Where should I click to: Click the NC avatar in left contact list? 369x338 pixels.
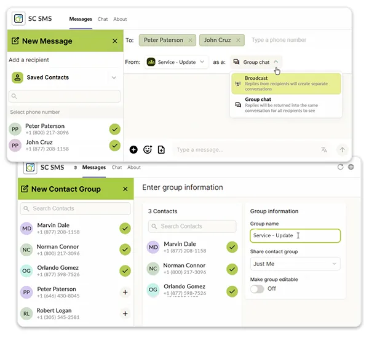coord(26,250)
